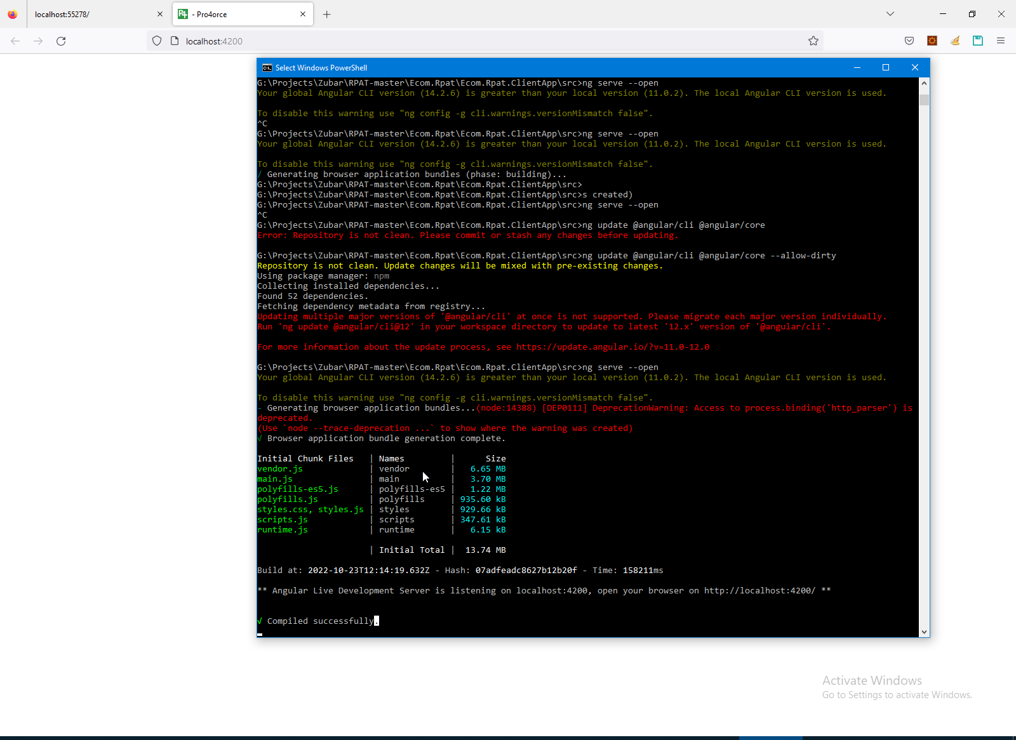Click the 'main.js' chunk file text
The height and width of the screenshot is (740, 1016).
click(x=275, y=479)
